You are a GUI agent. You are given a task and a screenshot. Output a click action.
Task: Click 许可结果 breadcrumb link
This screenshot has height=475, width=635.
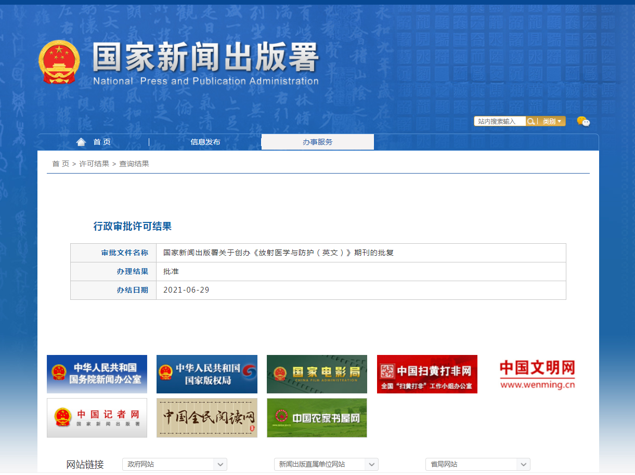coord(94,164)
